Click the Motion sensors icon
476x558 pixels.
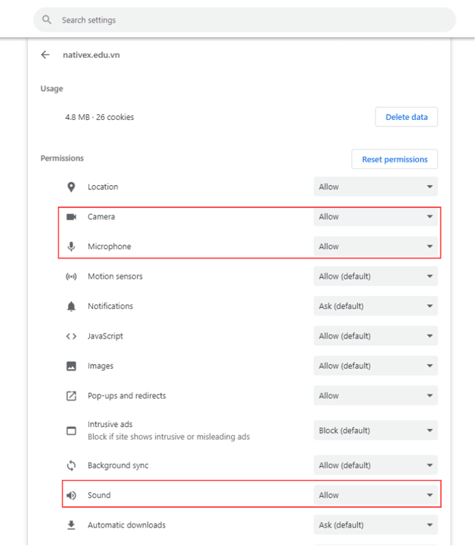coord(72,277)
